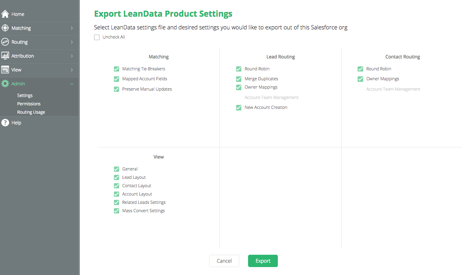This screenshot has height=275, width=462.
Task: Click the Cancel button
Action: coord(224,261)
